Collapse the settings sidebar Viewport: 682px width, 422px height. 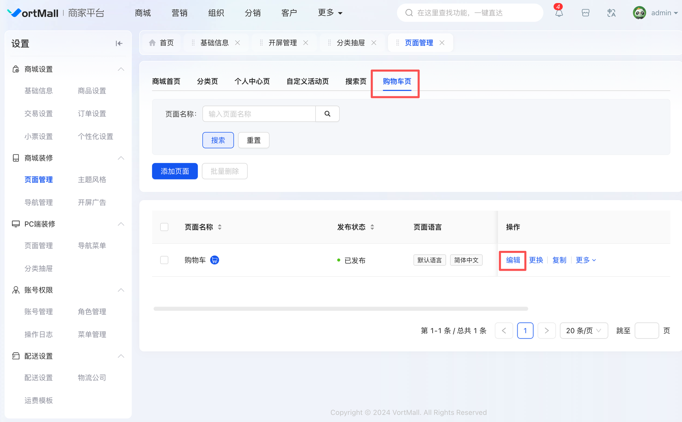coord(119,43)
